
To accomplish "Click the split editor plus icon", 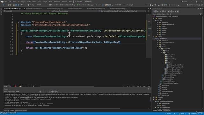I will pos(149,11).
